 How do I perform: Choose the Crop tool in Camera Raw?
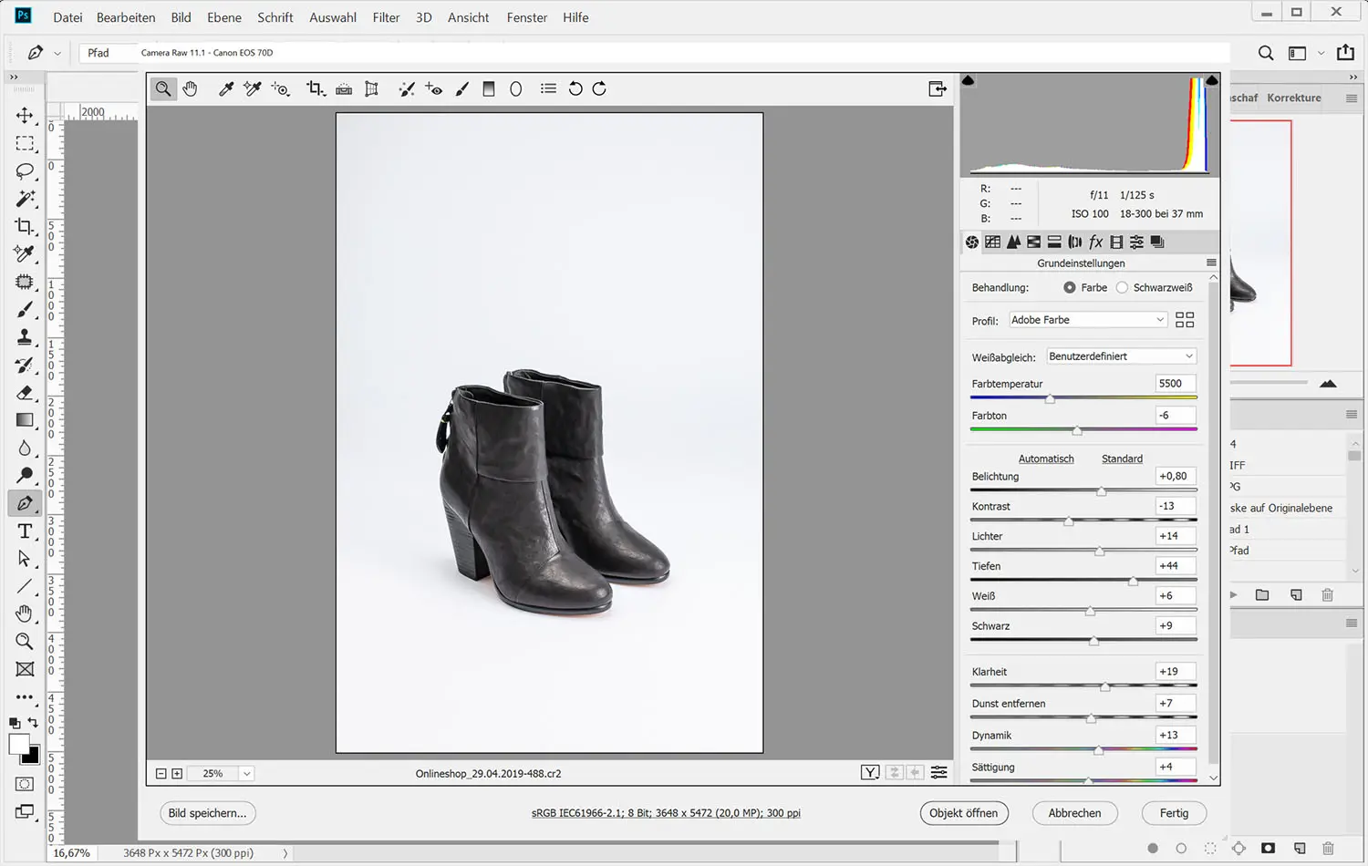(x=315, y=88)
